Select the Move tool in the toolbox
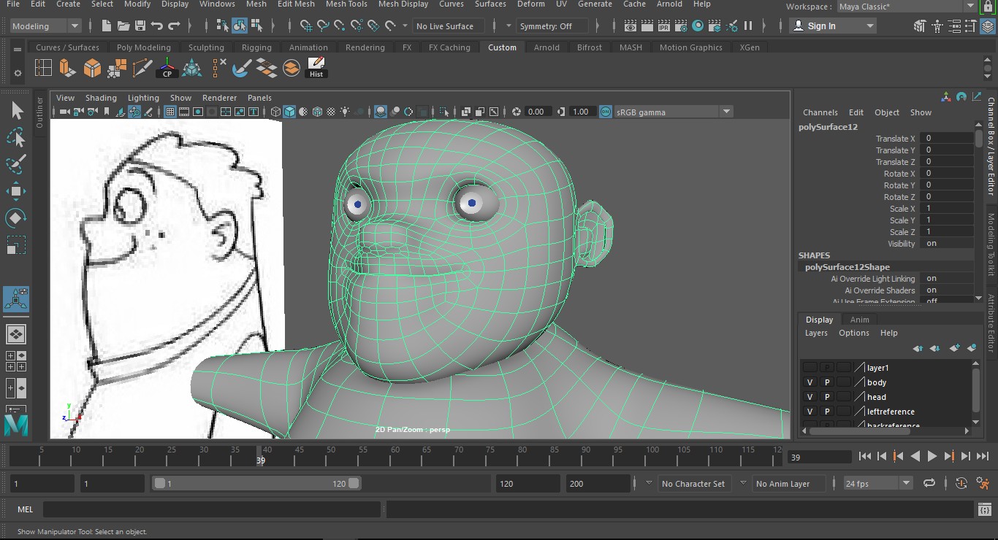This screenshot has width=998, height=540. point(16,191)
